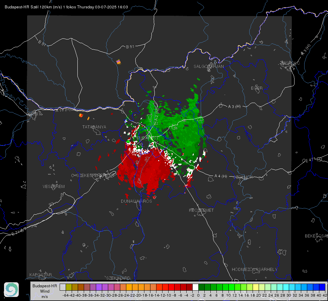Click the legend value 20
Viewport: 328px width, 301px height.
click(x=259, y=295)
